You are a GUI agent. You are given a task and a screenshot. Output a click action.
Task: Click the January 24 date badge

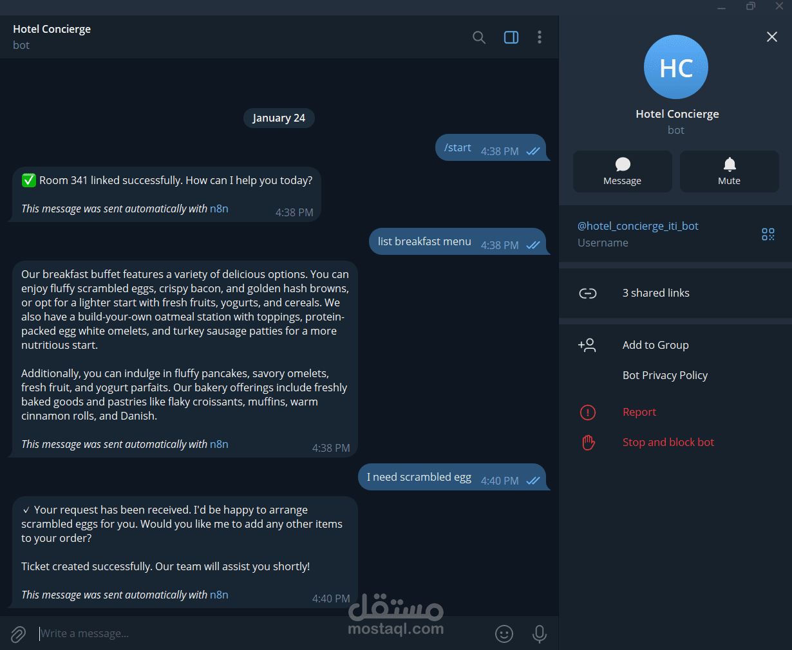tap(279, 118)
